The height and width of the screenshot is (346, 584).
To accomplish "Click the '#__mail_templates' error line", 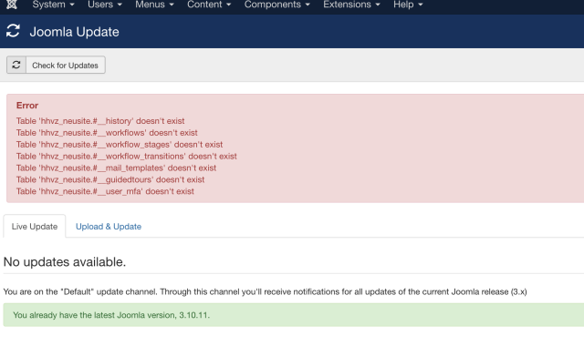I will (116, 168).
